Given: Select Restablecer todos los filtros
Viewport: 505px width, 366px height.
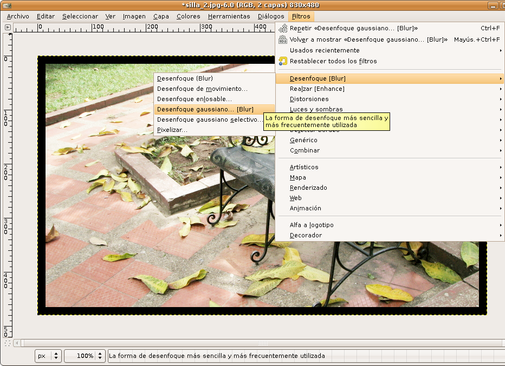Looking at the screenshot, I should [x=390, y=61].
